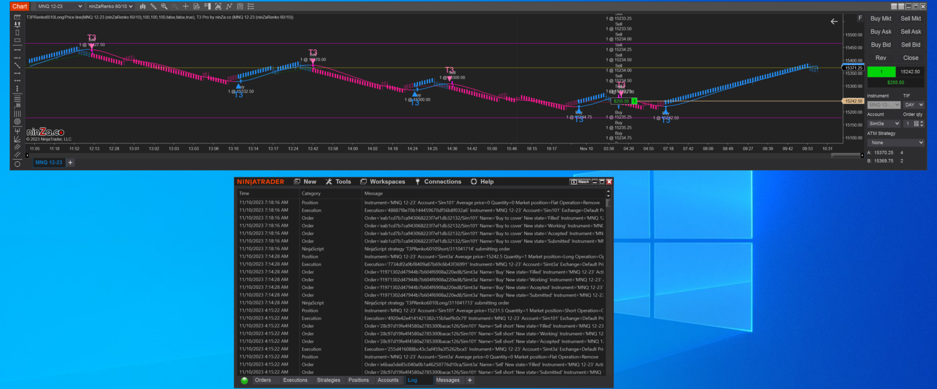Select the Gann fan drawing tool

(17, 139)
